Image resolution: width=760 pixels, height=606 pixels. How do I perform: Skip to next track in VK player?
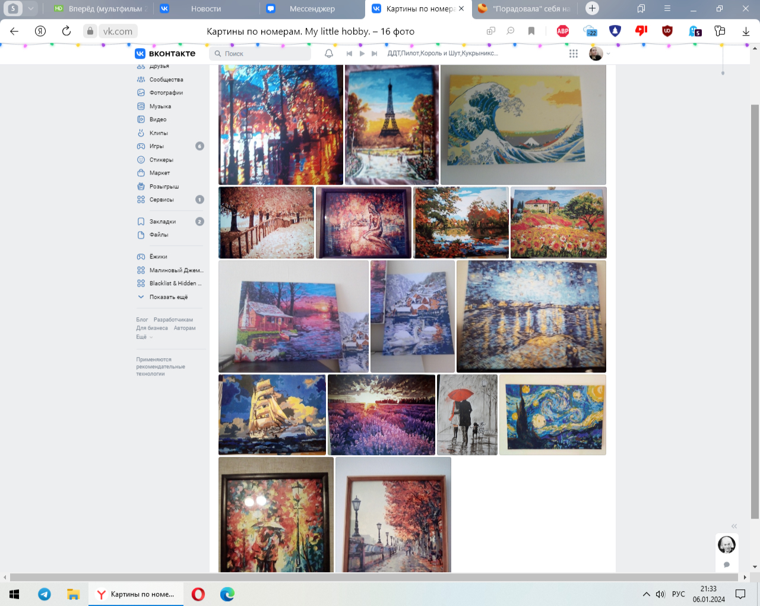[375, 53]
